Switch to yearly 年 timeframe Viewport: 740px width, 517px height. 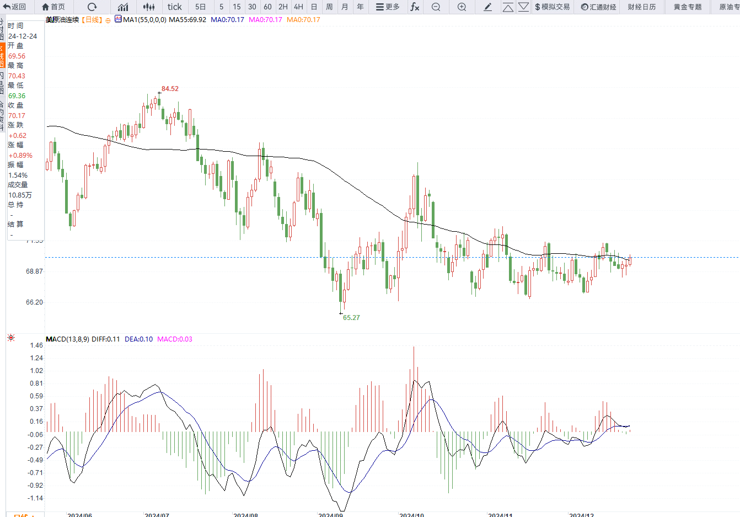pos(360,7)
